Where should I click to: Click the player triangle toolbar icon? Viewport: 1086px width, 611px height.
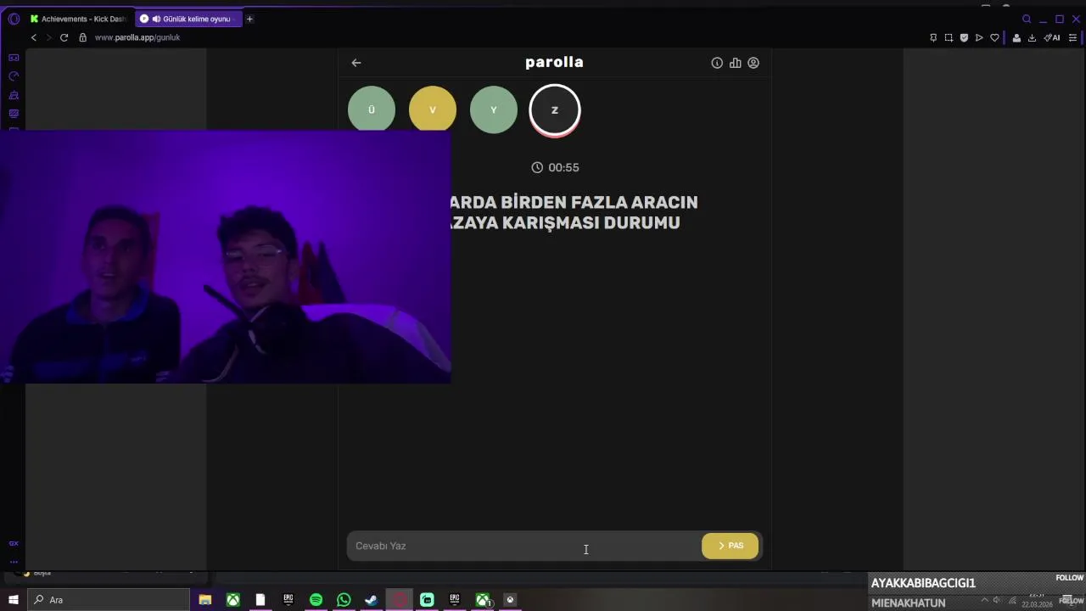pyautogui.click(x=979, y=37)
